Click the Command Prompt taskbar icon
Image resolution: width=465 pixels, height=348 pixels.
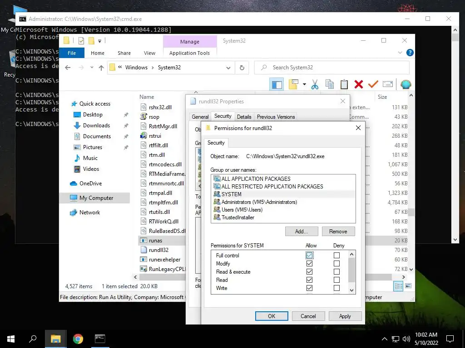100,339
